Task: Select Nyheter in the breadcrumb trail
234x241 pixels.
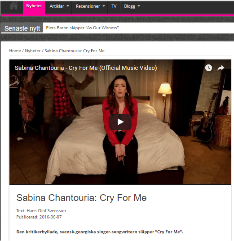Action: coord(33,51)
